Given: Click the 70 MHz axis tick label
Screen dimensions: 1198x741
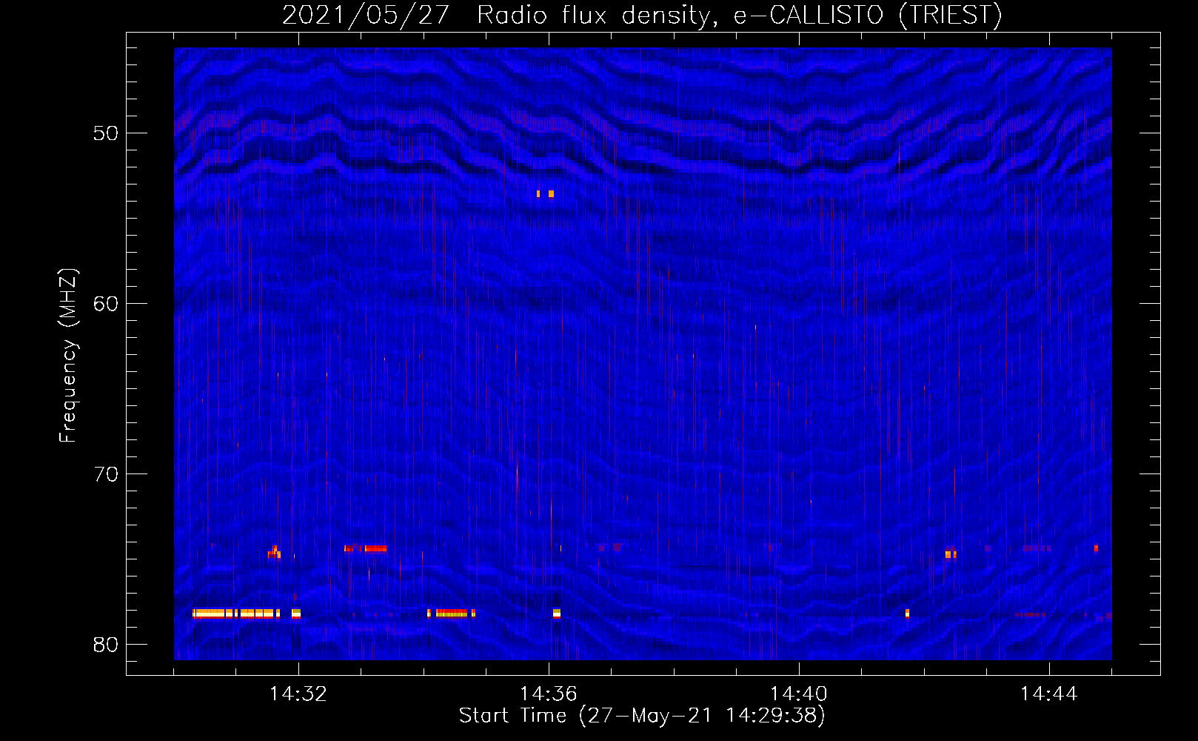Looking at the screenshot, I should [106, 474].
